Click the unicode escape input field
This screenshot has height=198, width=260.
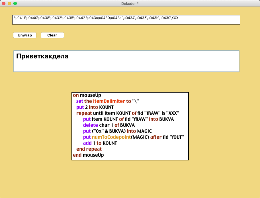(126, 20)
